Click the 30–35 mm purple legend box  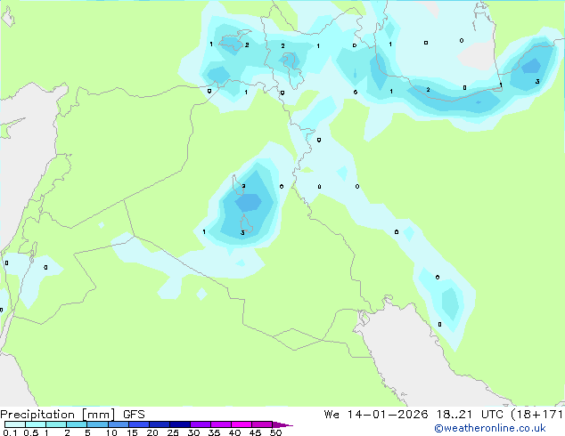[x=201, y=424]
